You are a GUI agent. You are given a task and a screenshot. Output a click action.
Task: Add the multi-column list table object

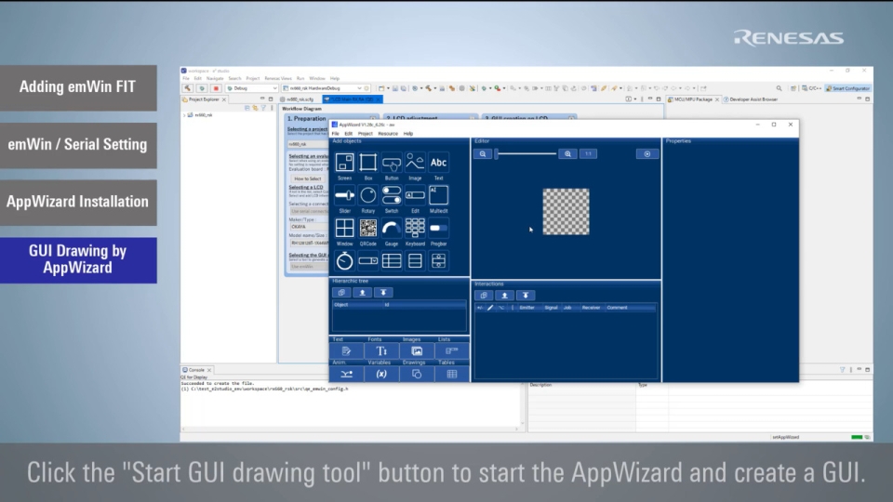[x=392, y=260]
